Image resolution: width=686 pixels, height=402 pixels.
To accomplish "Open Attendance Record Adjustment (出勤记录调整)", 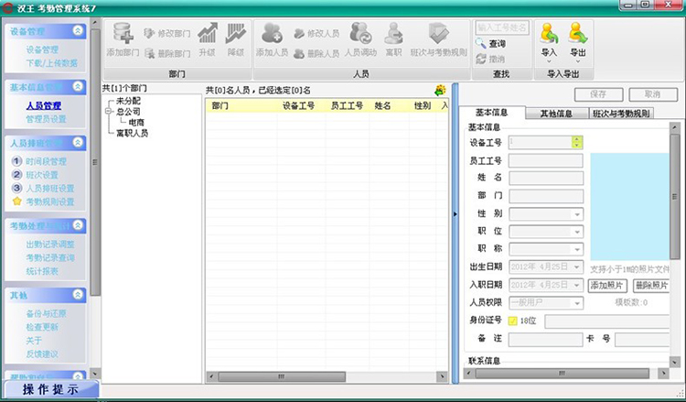I will (x=50, y=244).
